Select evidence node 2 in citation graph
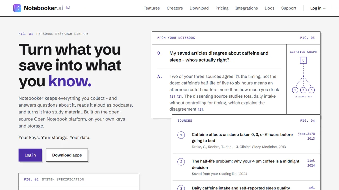339x190 pixels. (x=303, y=90)
